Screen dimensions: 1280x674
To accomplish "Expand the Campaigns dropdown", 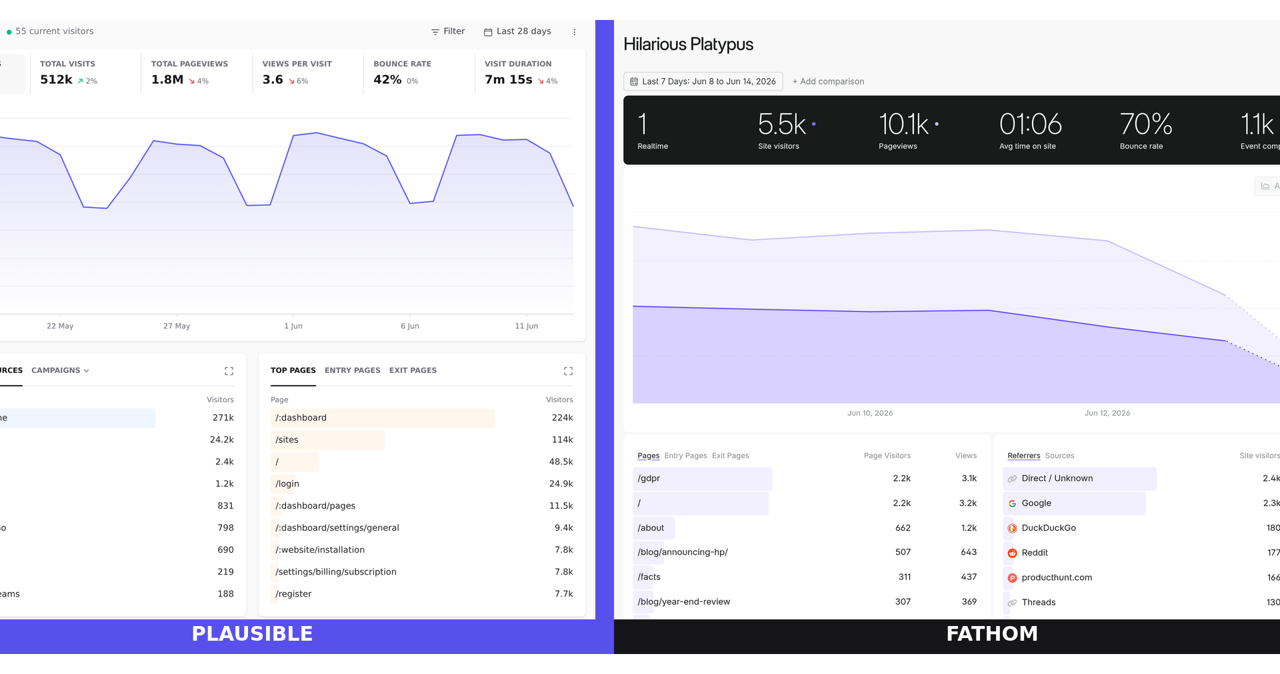I will (60, 370).
